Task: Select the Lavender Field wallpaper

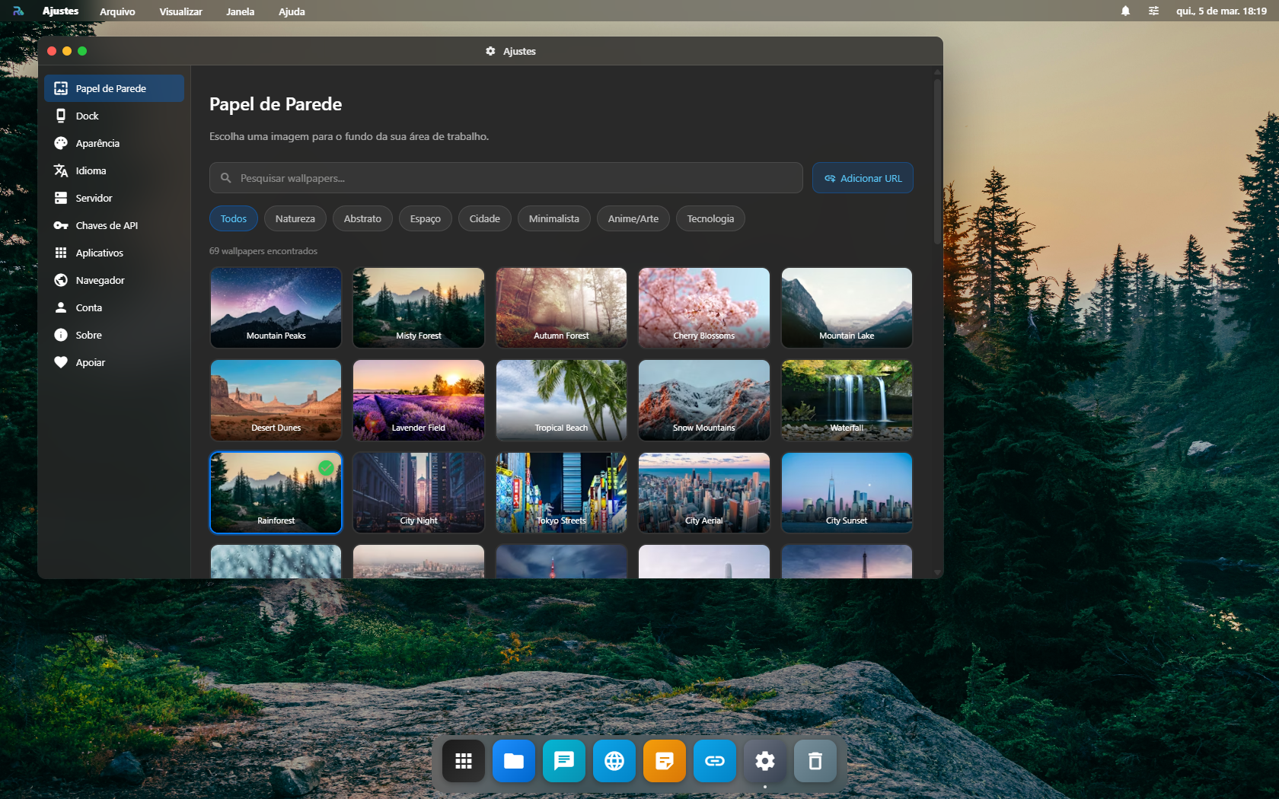Action: tap(418, 400)
